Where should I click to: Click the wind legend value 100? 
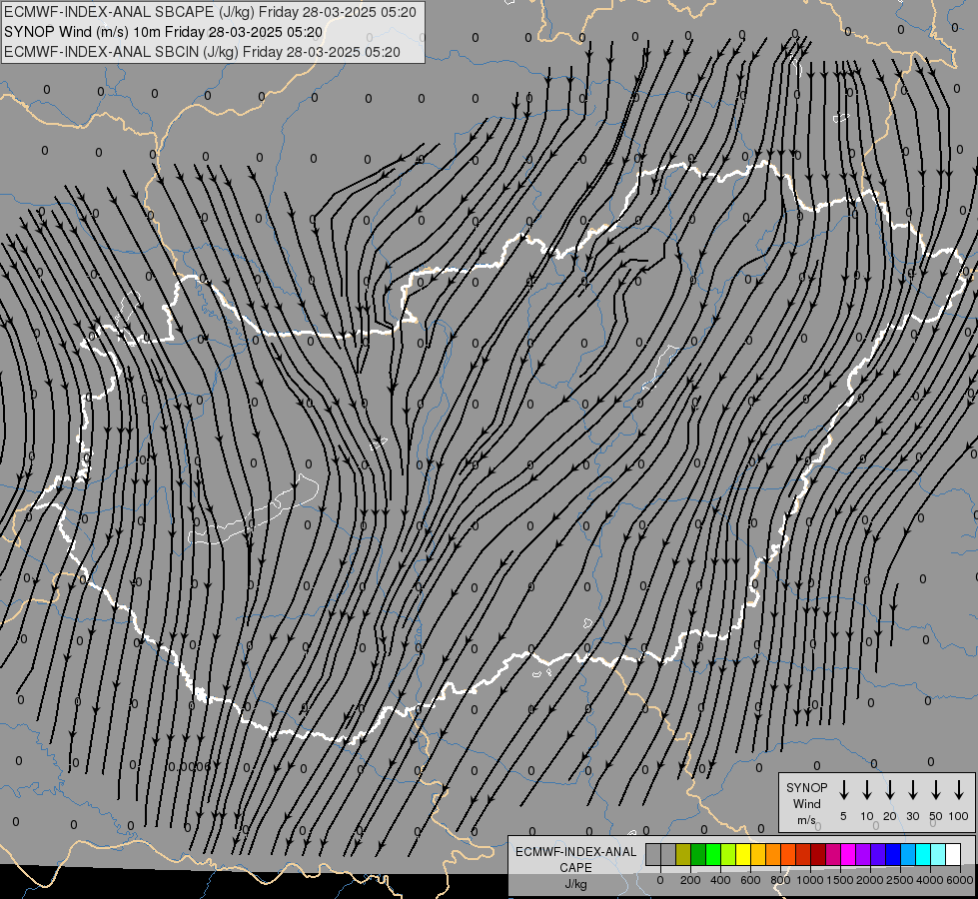pos(959,816)
